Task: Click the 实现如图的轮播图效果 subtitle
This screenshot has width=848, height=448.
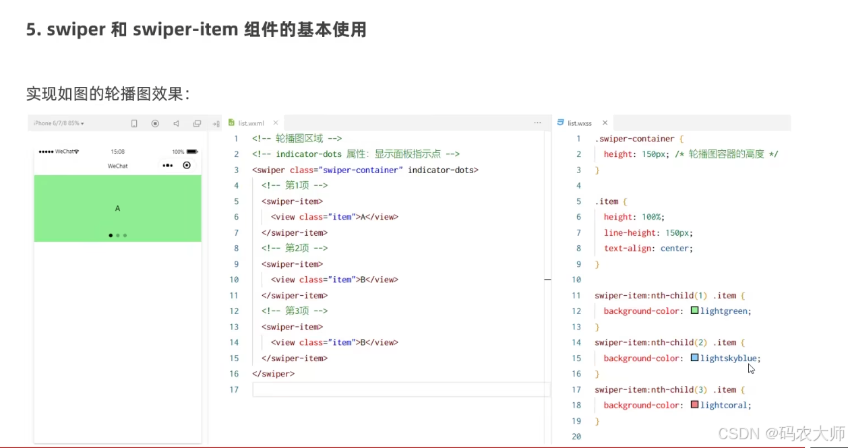Action: click(x=108, y=94)
